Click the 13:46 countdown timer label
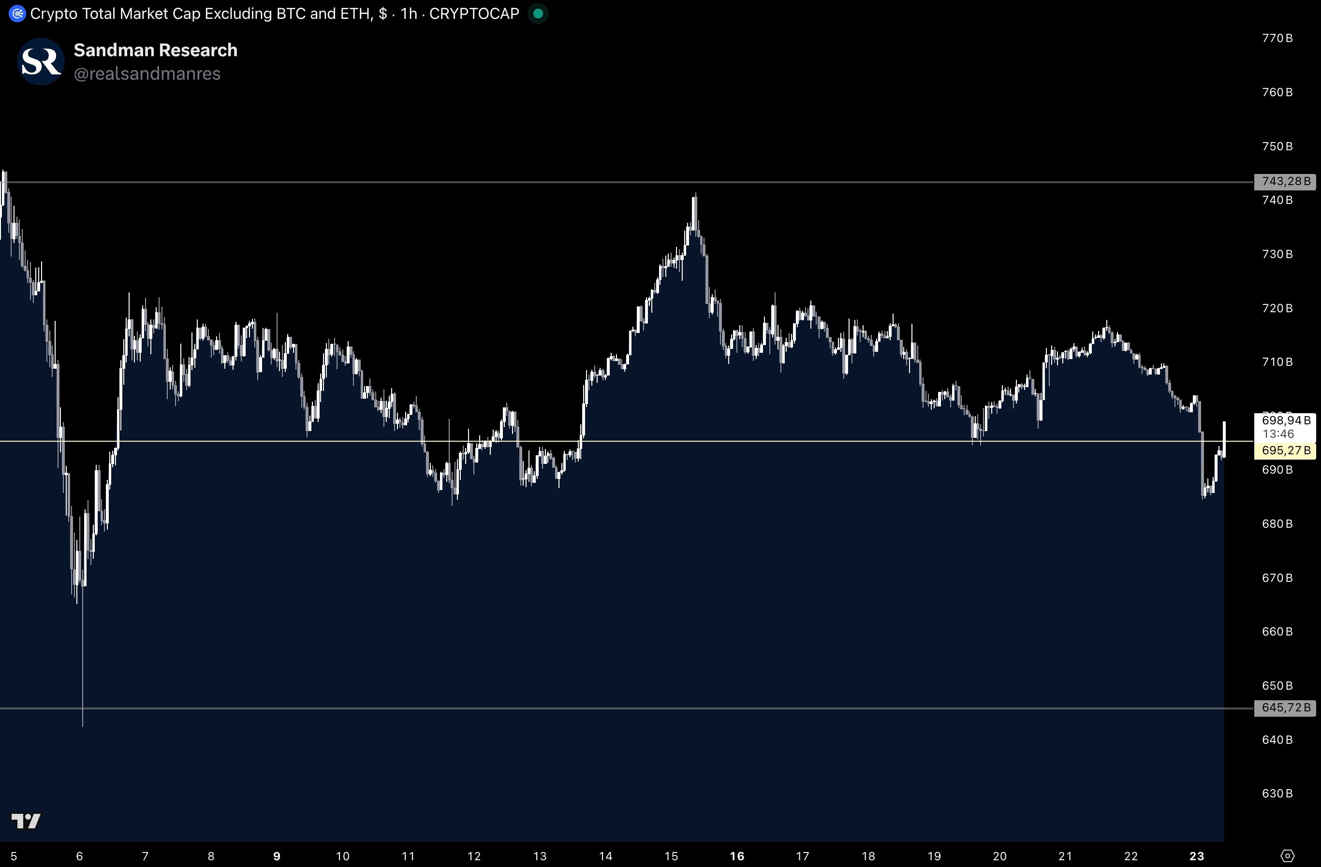The width and height of the screenshot is (1321, 867). 1278,434
